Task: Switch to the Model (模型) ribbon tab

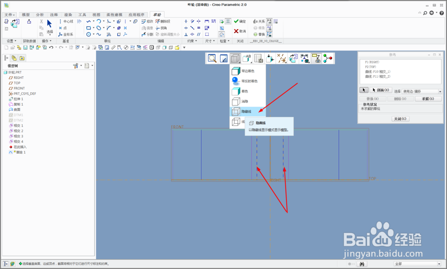Action: click(25, 15)
